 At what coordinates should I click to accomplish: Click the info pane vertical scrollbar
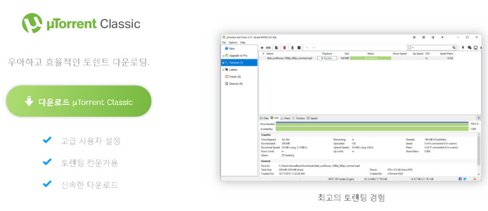[x=479, y=154]
